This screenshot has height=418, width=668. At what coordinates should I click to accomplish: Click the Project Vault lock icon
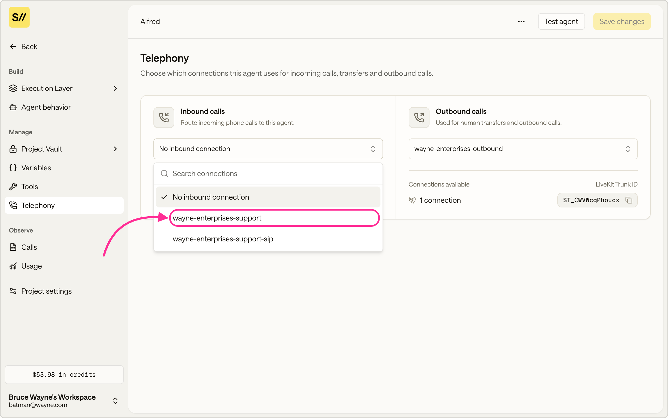[13, 149]
